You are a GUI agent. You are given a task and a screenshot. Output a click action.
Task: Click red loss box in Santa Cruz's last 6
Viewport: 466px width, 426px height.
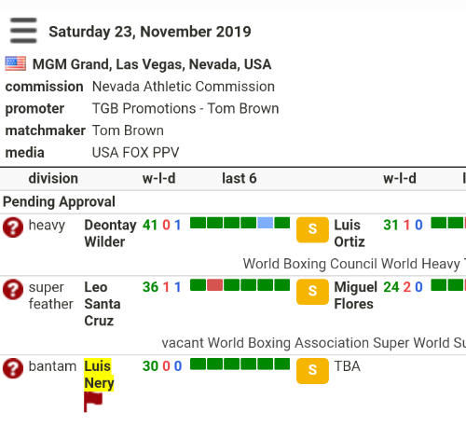[x=214, y=285]
